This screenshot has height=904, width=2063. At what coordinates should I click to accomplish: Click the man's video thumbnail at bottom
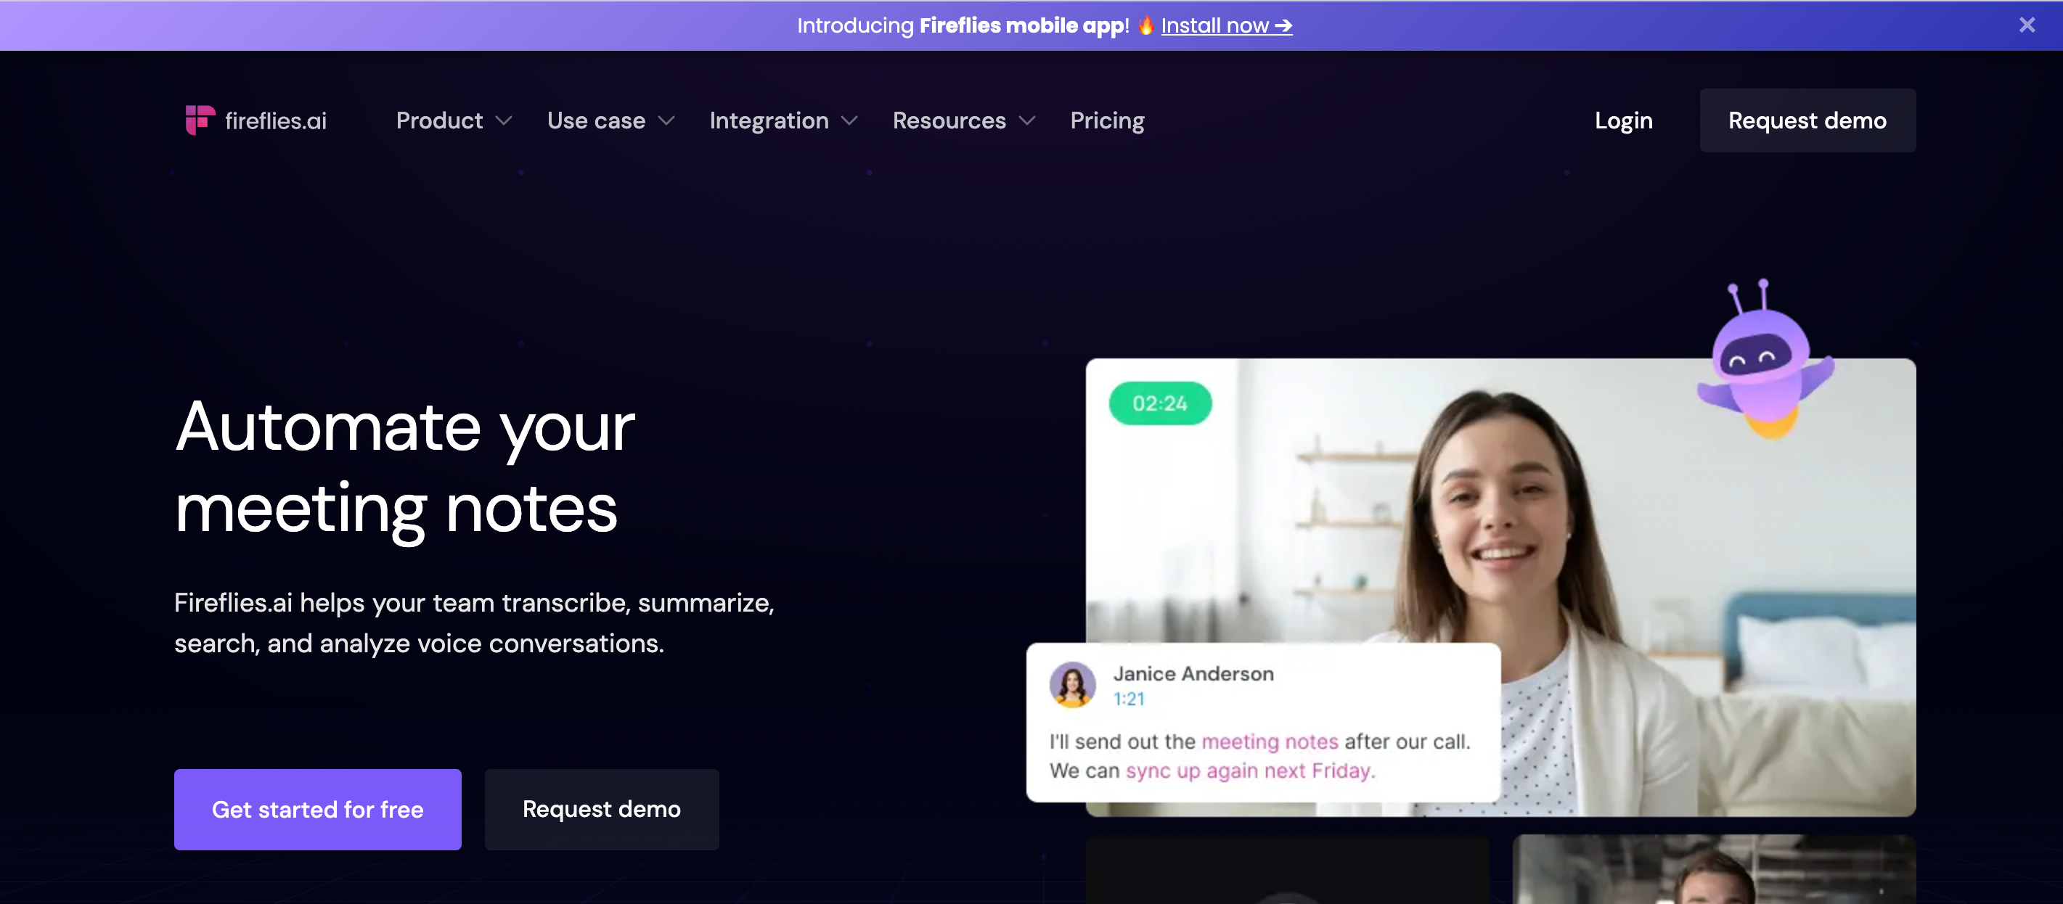(1713, 871)
